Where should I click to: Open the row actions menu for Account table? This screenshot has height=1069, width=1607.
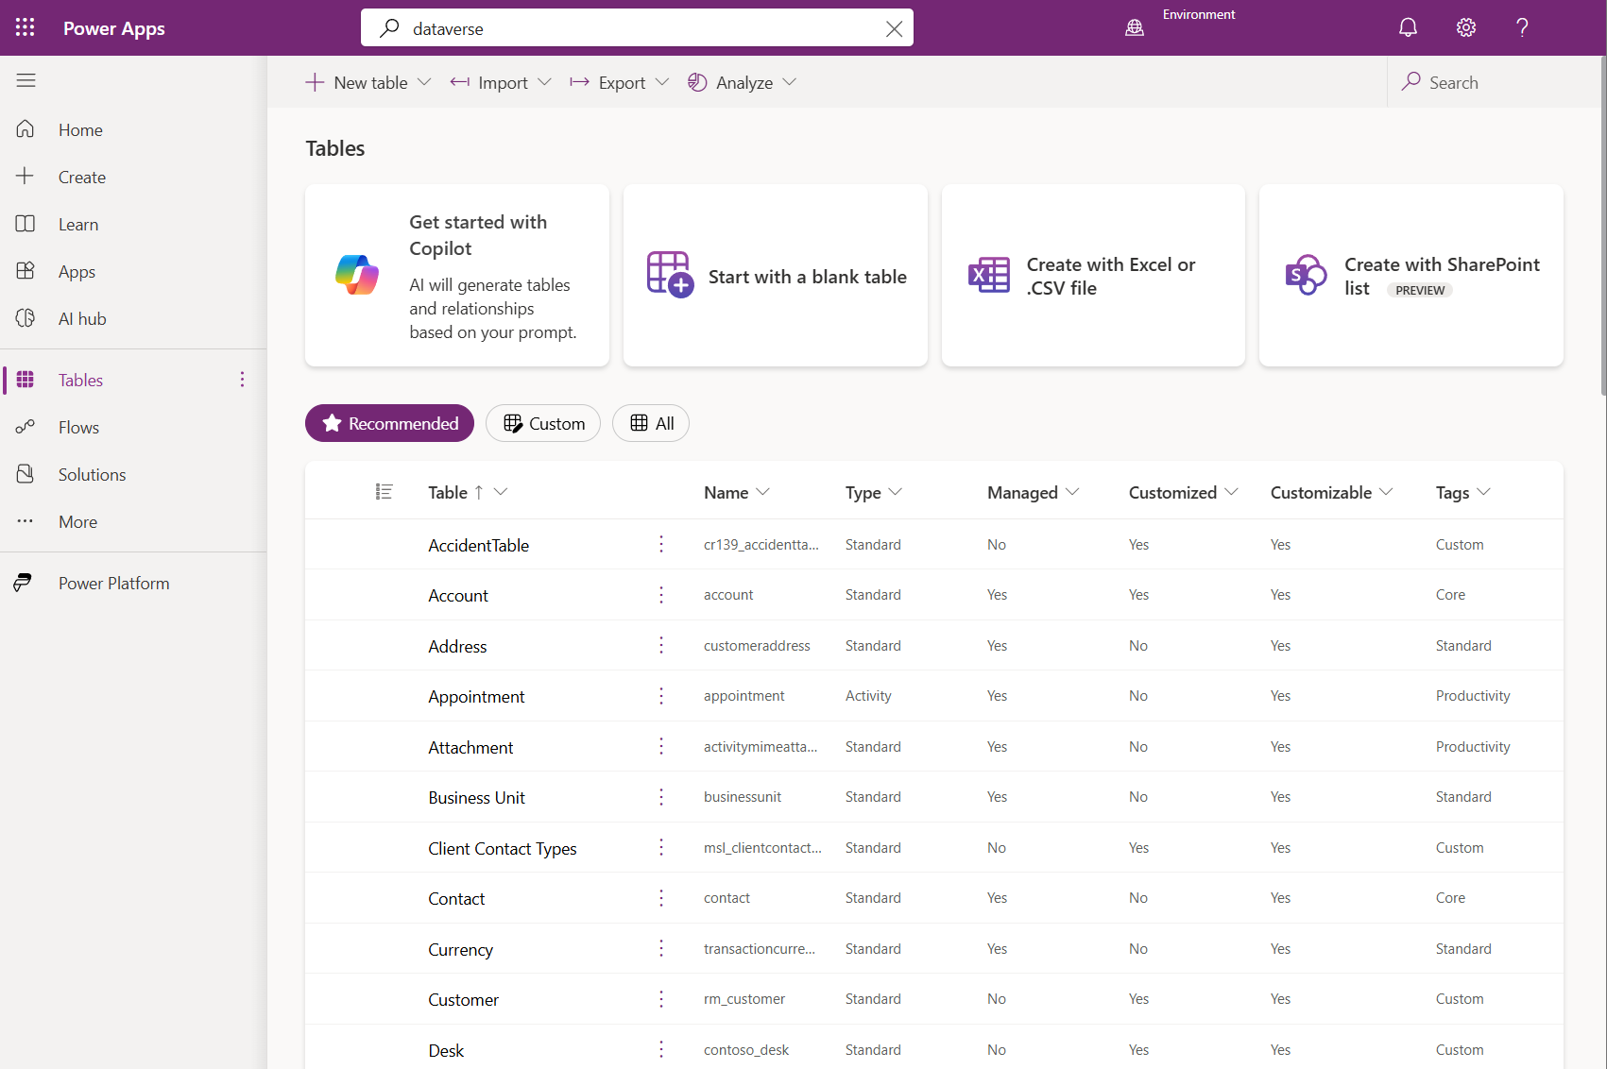pos(660,594)
